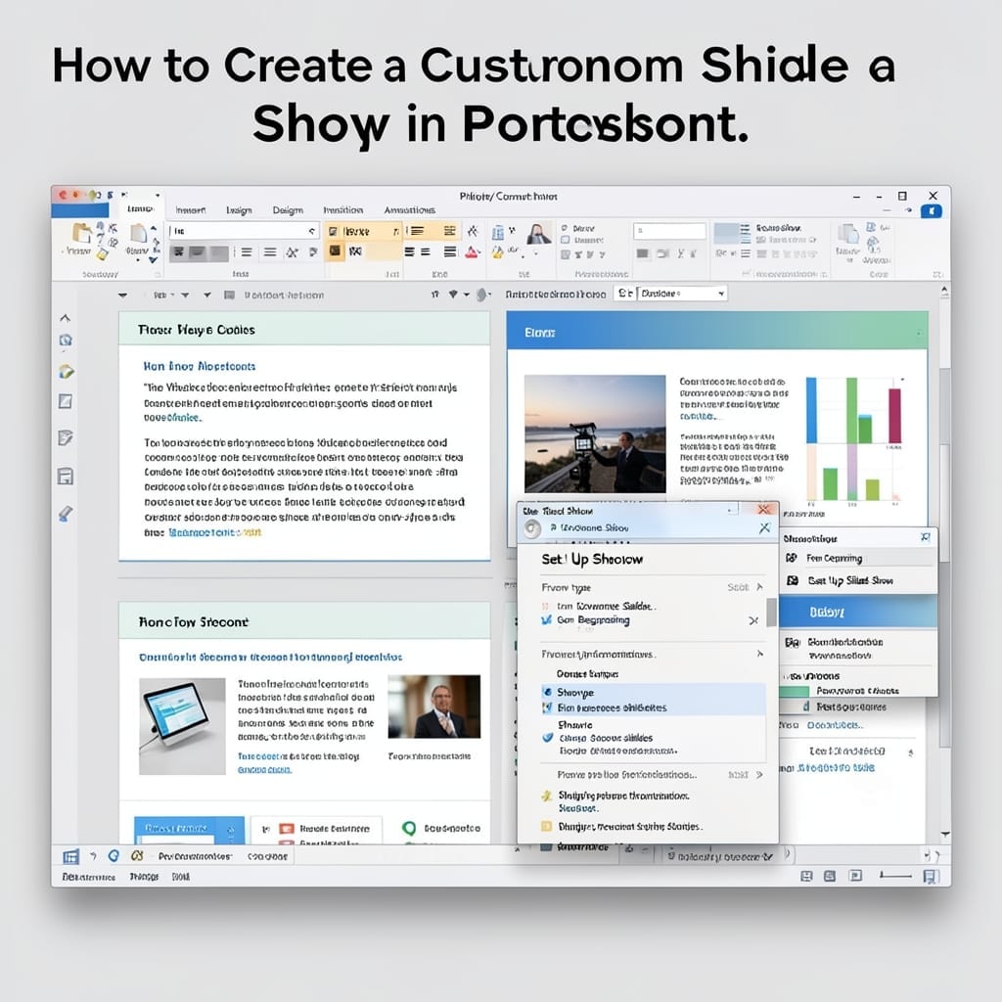Click the blue button at window top right
1002x1002 pixels.
click(x=932, y=211)
